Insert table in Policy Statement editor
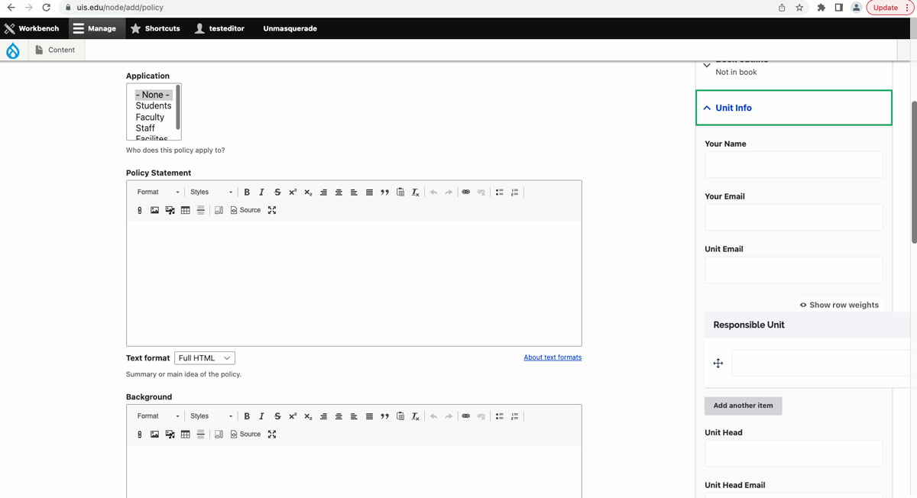917x498 pixels. [185, 210]
